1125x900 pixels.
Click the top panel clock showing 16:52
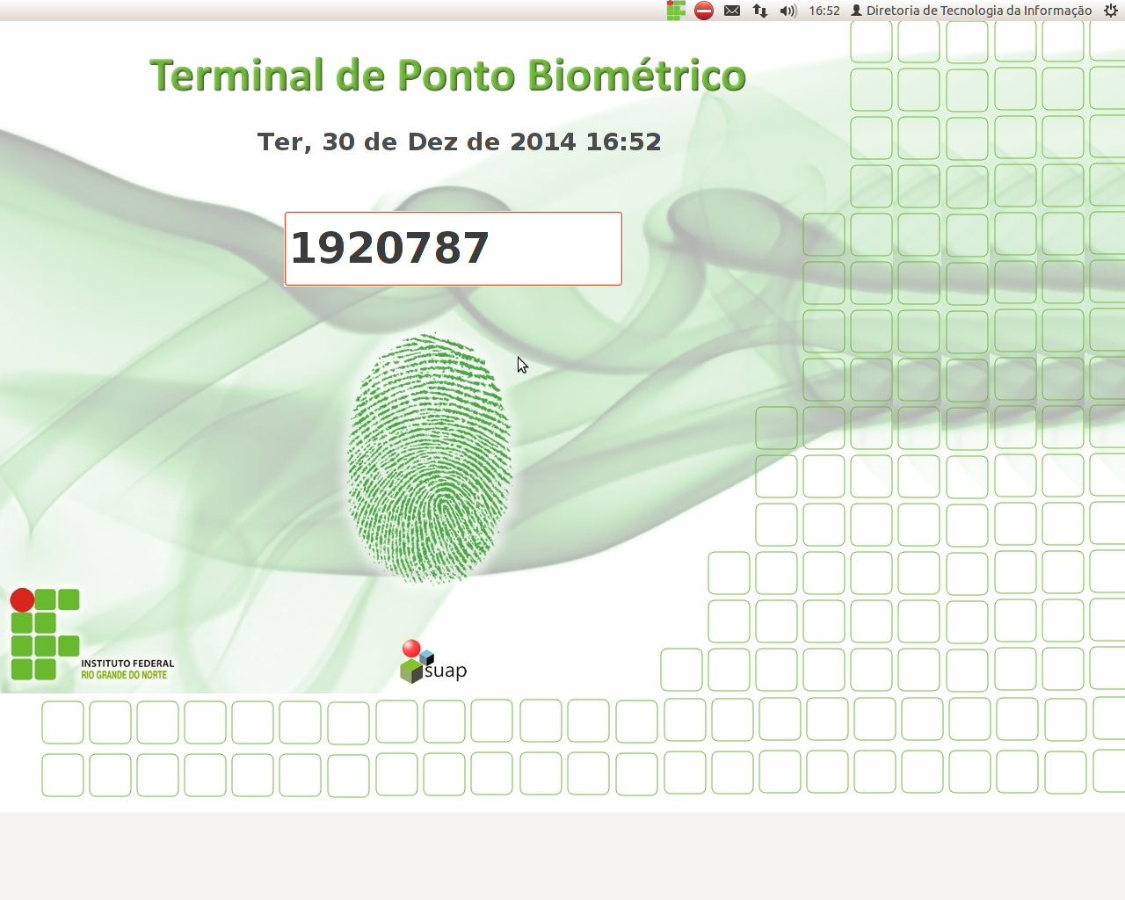click(x=824, y=11)
